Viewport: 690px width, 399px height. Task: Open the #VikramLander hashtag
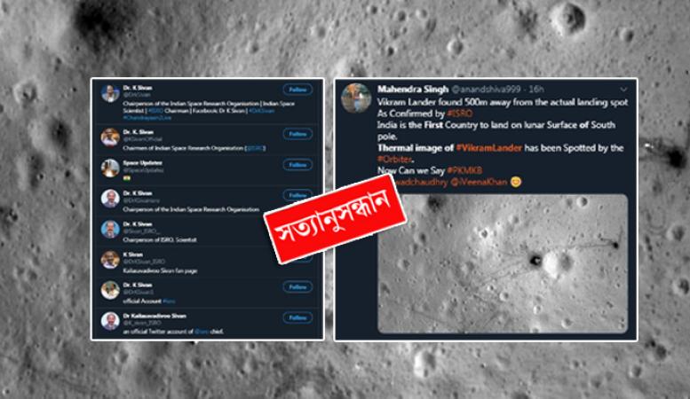tap(489, 148)
